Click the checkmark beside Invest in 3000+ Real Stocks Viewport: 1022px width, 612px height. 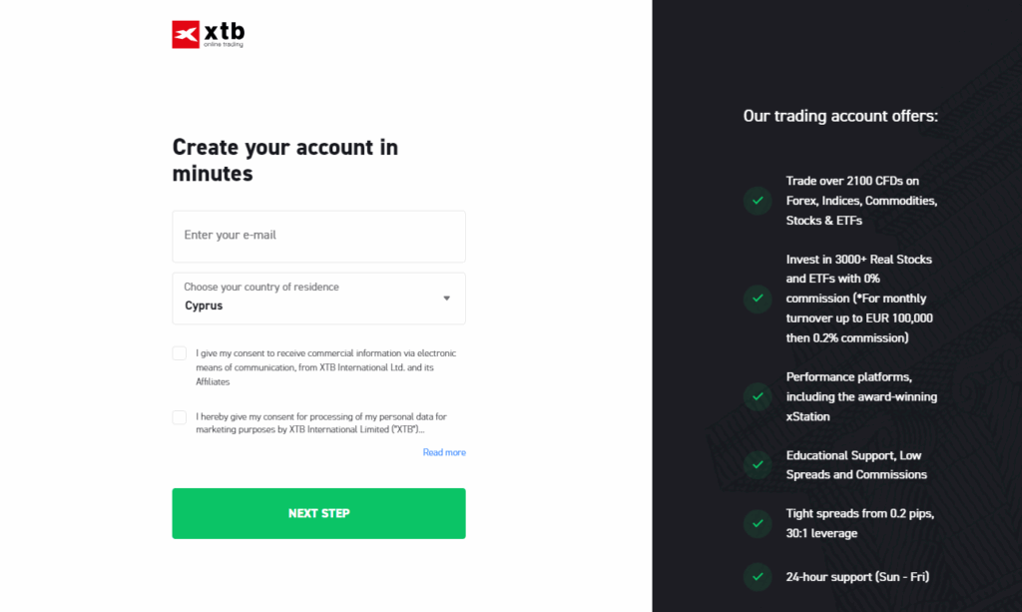pos(758,299)
